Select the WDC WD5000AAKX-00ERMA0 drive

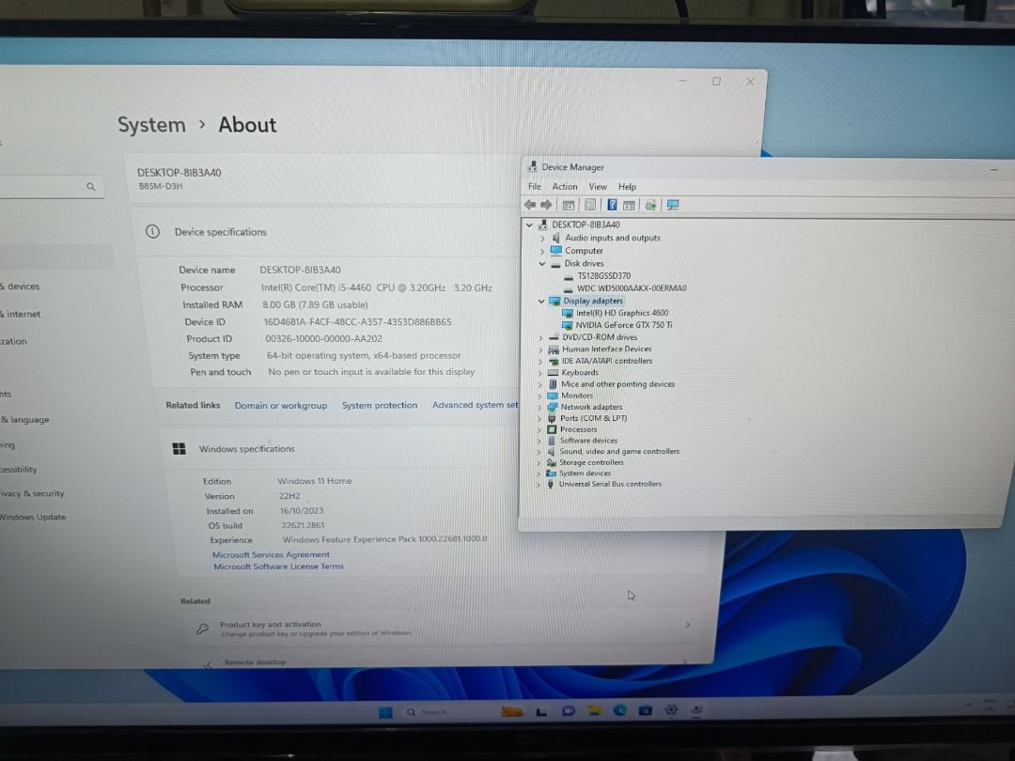(x=632, y=288)
